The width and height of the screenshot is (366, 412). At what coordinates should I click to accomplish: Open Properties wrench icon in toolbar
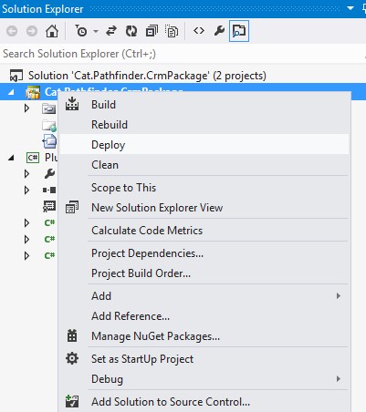[219, 31]
